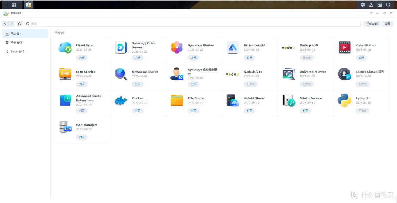Click the SAN Manager package name
Image resolution: width=397 pixels, height=203 pixels.
point(87,125)
